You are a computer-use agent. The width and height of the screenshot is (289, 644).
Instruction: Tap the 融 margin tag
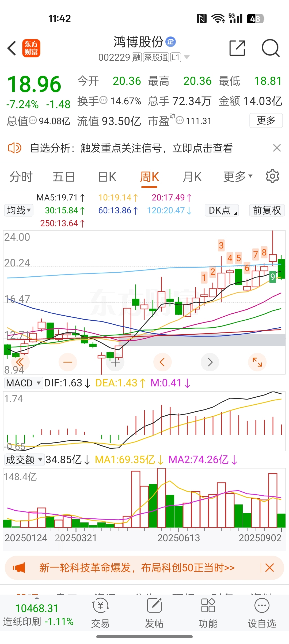[137, 57]
